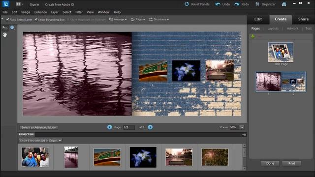Screen dimensions: 315x177
Task: Open the Image menu
Action: [x=26, y=12]
